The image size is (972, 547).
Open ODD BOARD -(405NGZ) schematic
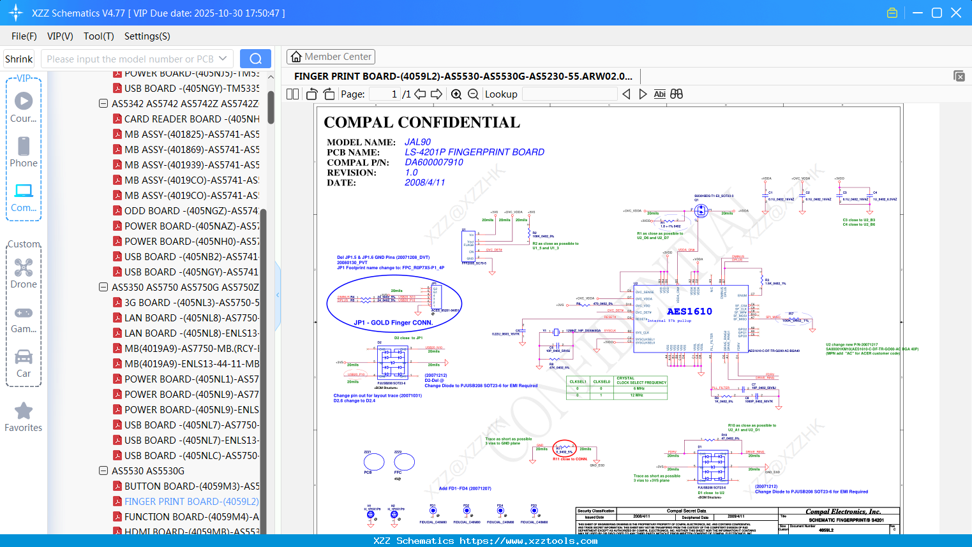(191, 210)
